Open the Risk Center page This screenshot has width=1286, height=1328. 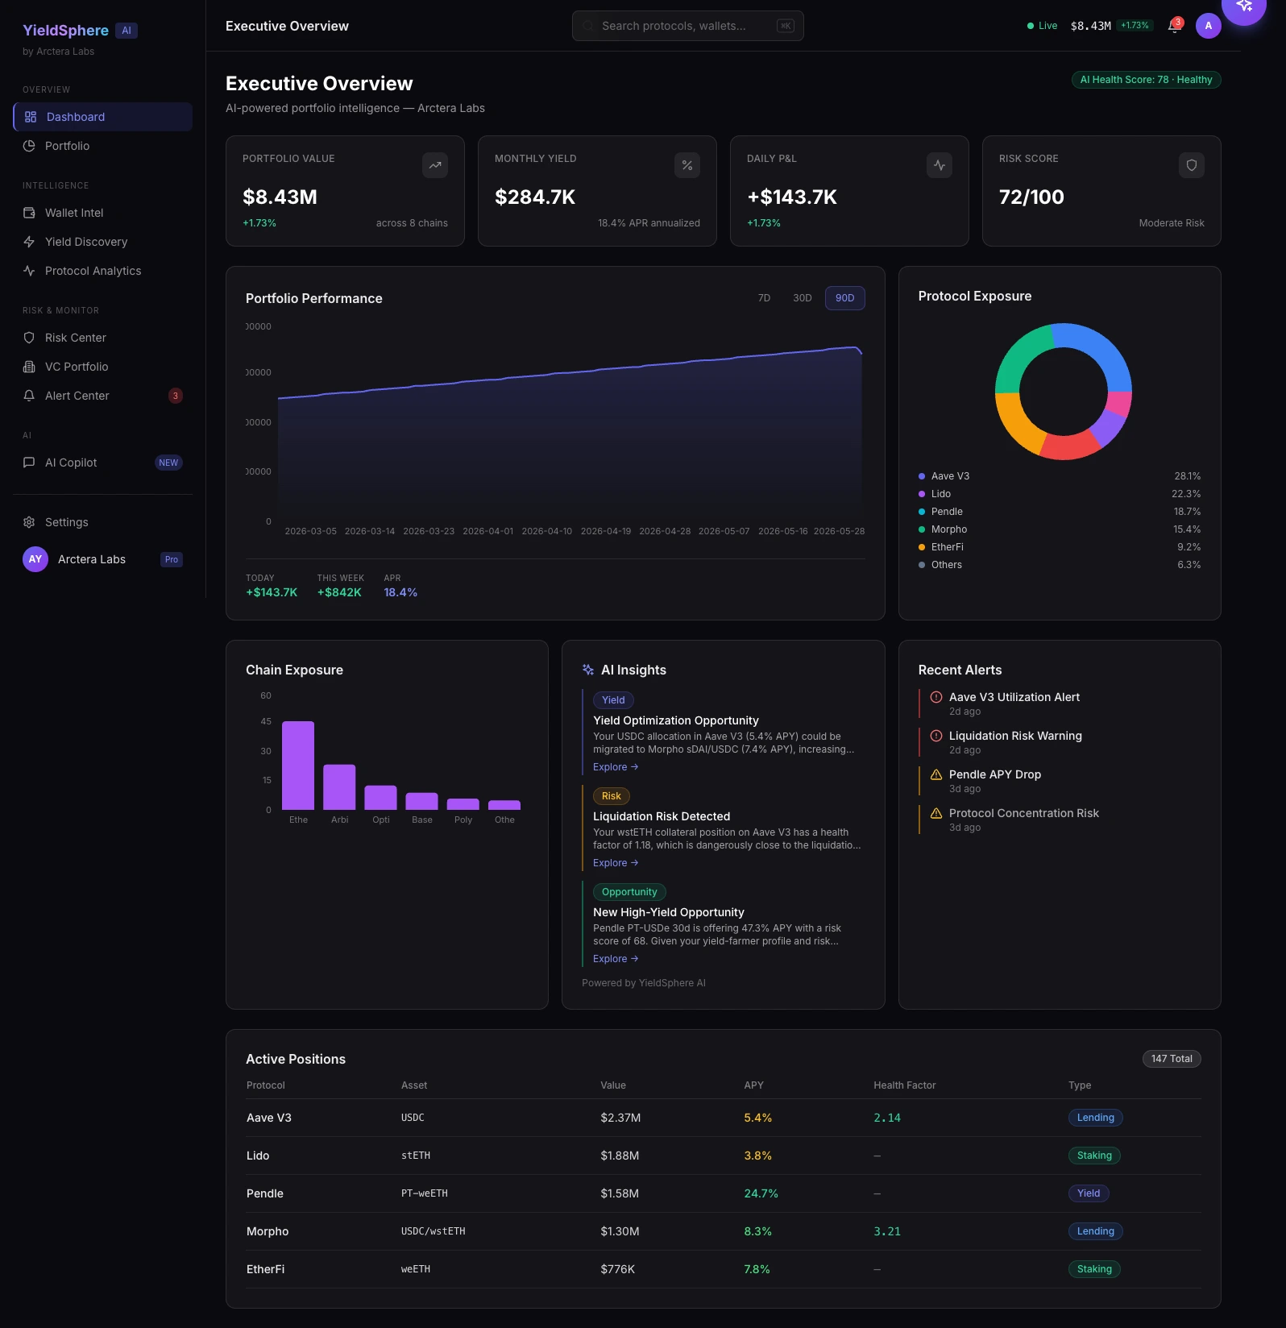coord(102,338)
